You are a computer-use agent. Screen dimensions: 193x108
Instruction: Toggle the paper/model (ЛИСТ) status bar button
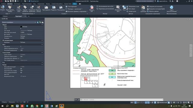pos(132,103)
